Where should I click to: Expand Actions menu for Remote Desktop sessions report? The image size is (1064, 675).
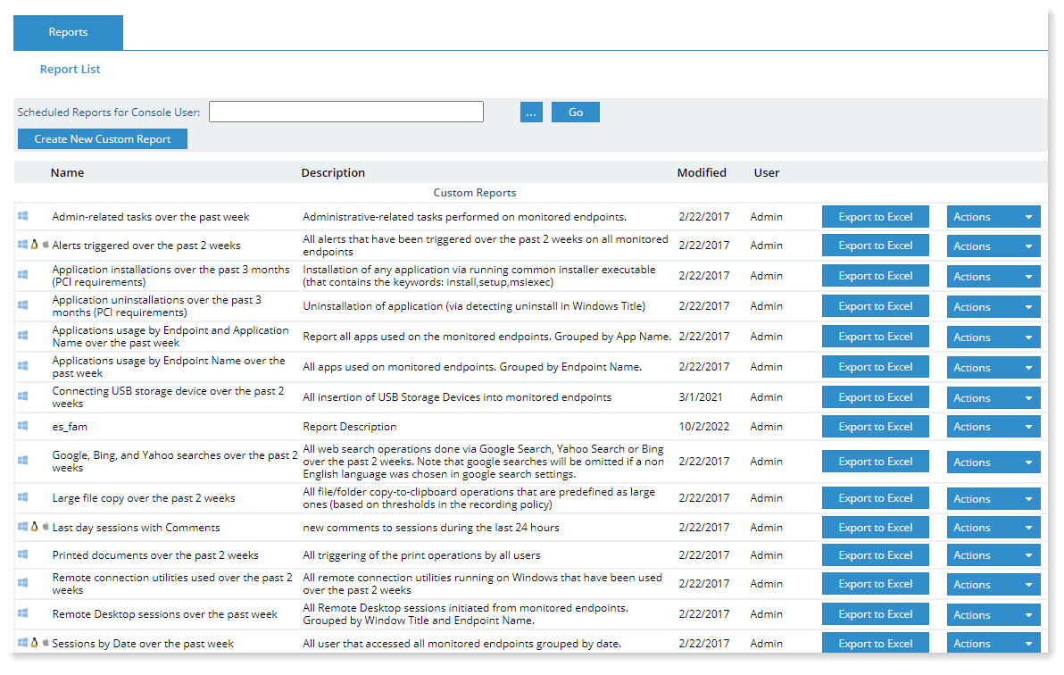(993, 614)
